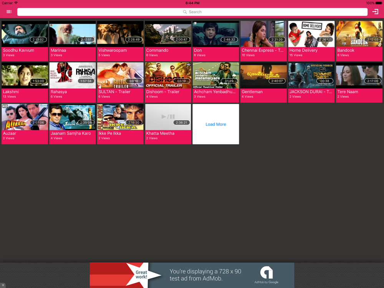
Task: Click the 10 Views count under Chennai Express
Action: 248,55
